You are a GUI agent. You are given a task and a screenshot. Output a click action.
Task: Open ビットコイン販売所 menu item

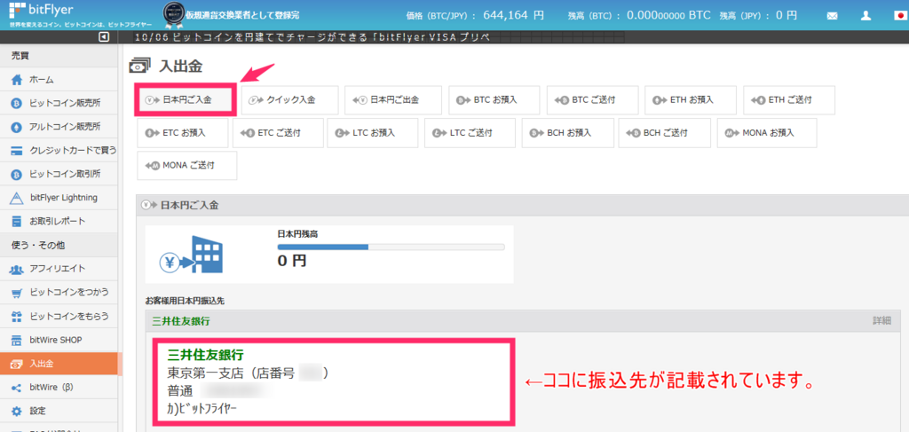click(x=59, y=103)
